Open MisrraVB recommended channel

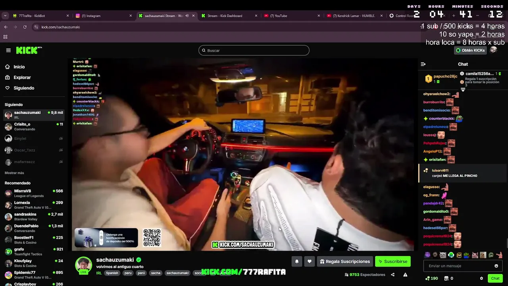[x=34, y=193]
